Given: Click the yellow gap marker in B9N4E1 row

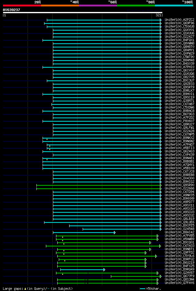Looking at the screenshot, I should 47,159.
